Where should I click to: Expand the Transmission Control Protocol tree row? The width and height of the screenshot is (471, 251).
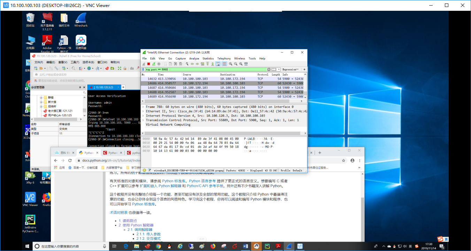pyautogui.click(x=142, y=120)
